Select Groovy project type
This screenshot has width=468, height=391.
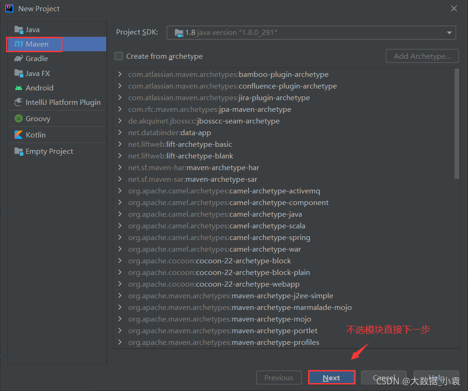click(x=57, y=118)
